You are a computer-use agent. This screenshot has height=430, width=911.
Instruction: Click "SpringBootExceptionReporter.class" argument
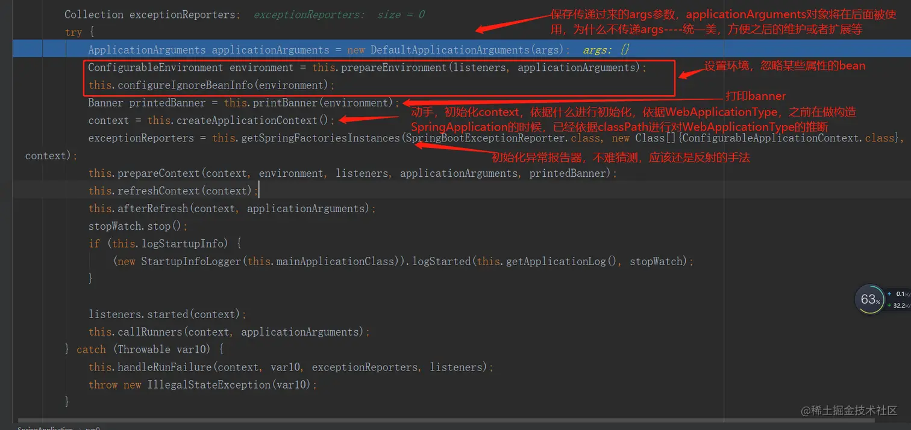click(502, 138)
